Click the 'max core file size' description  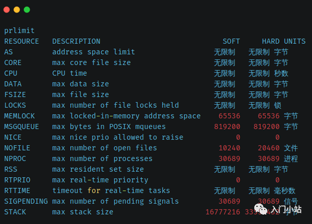[x=92, y=63]
